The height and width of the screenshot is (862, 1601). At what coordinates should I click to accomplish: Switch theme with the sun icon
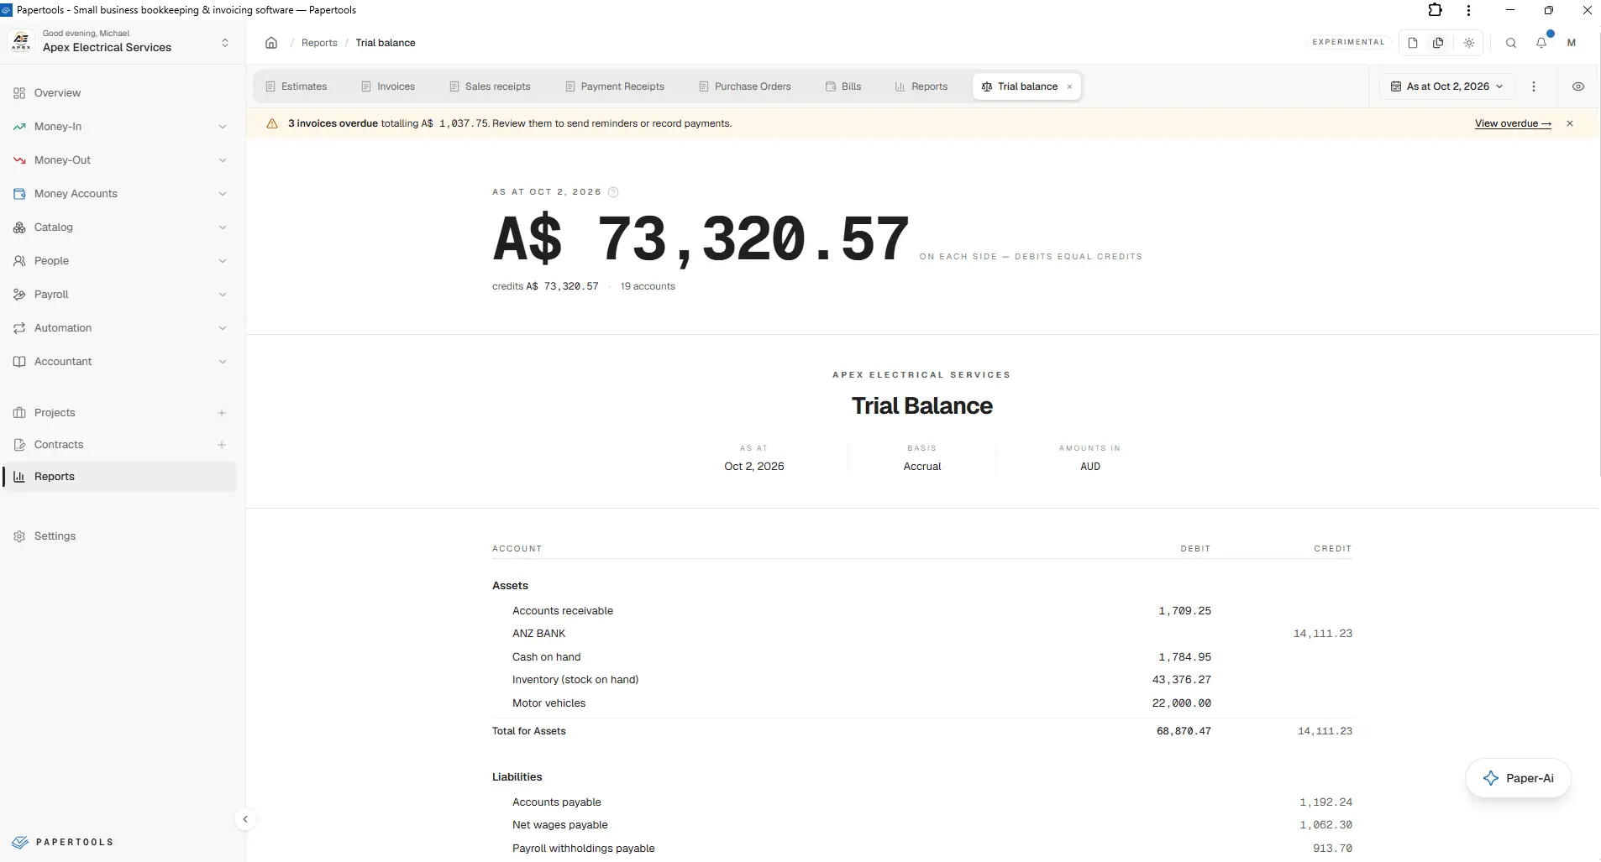(x=1469, y=43)
